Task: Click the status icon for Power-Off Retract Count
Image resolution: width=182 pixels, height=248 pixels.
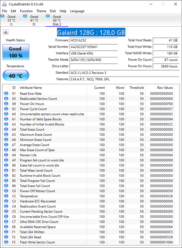Action: click(x=6, y=191)
